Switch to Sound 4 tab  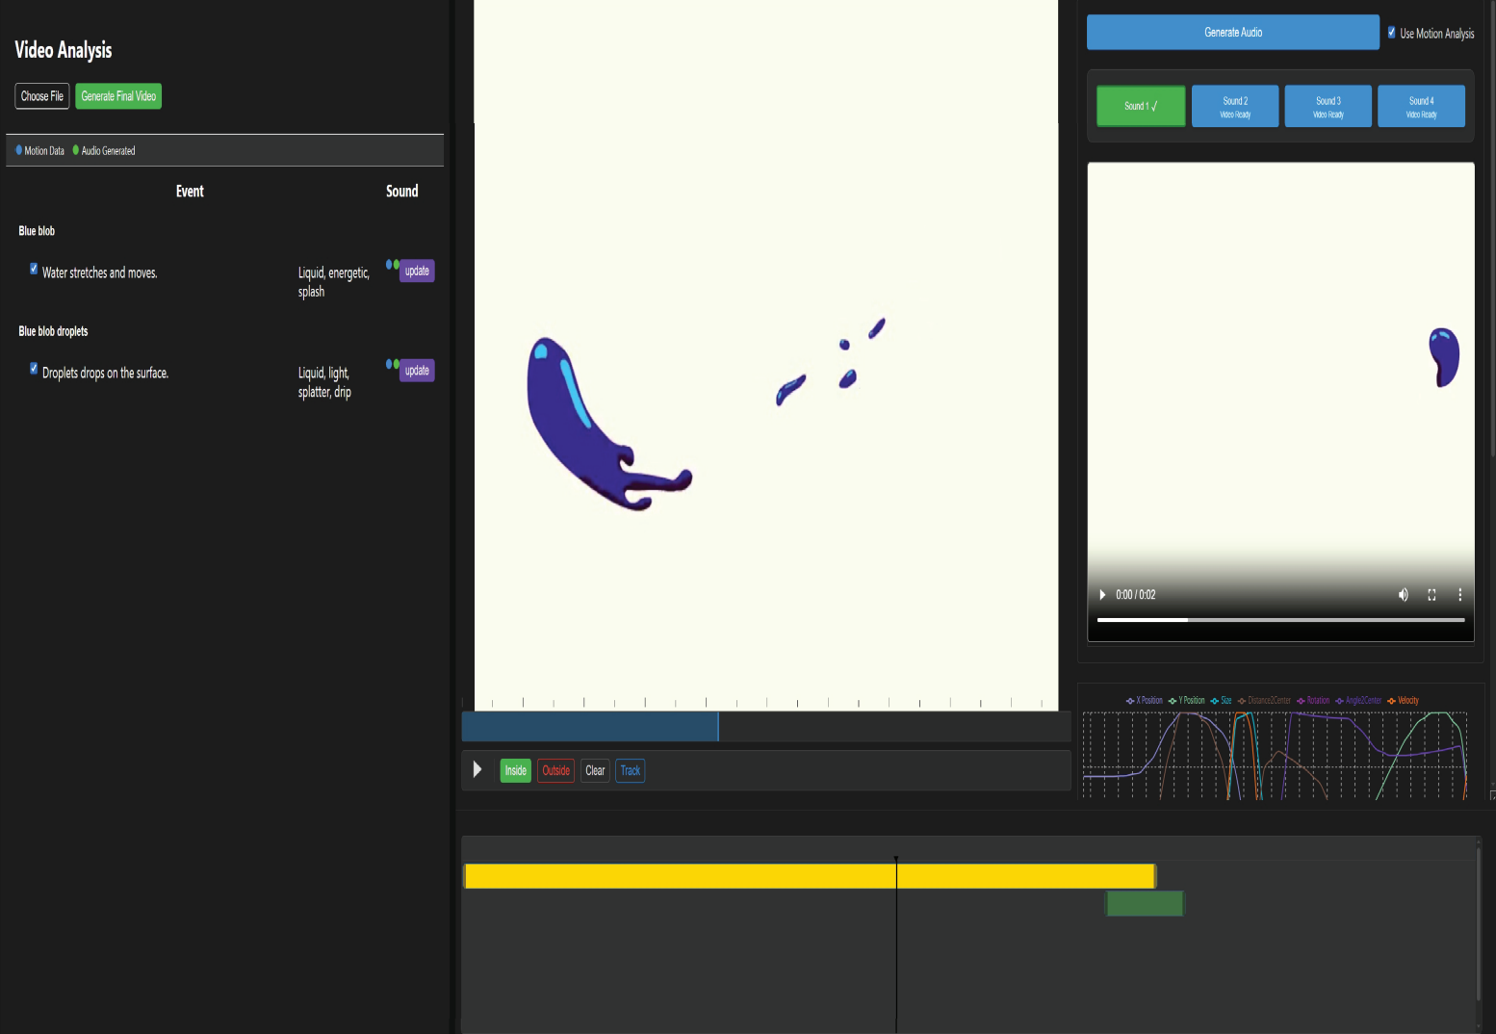click(1421, 106)
